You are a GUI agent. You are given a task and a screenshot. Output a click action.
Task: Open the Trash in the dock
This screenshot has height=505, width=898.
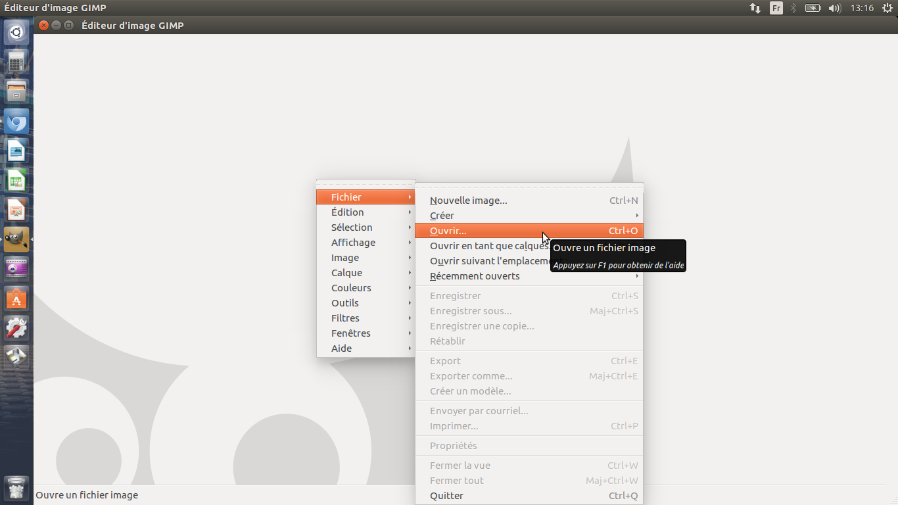(16, 489)
